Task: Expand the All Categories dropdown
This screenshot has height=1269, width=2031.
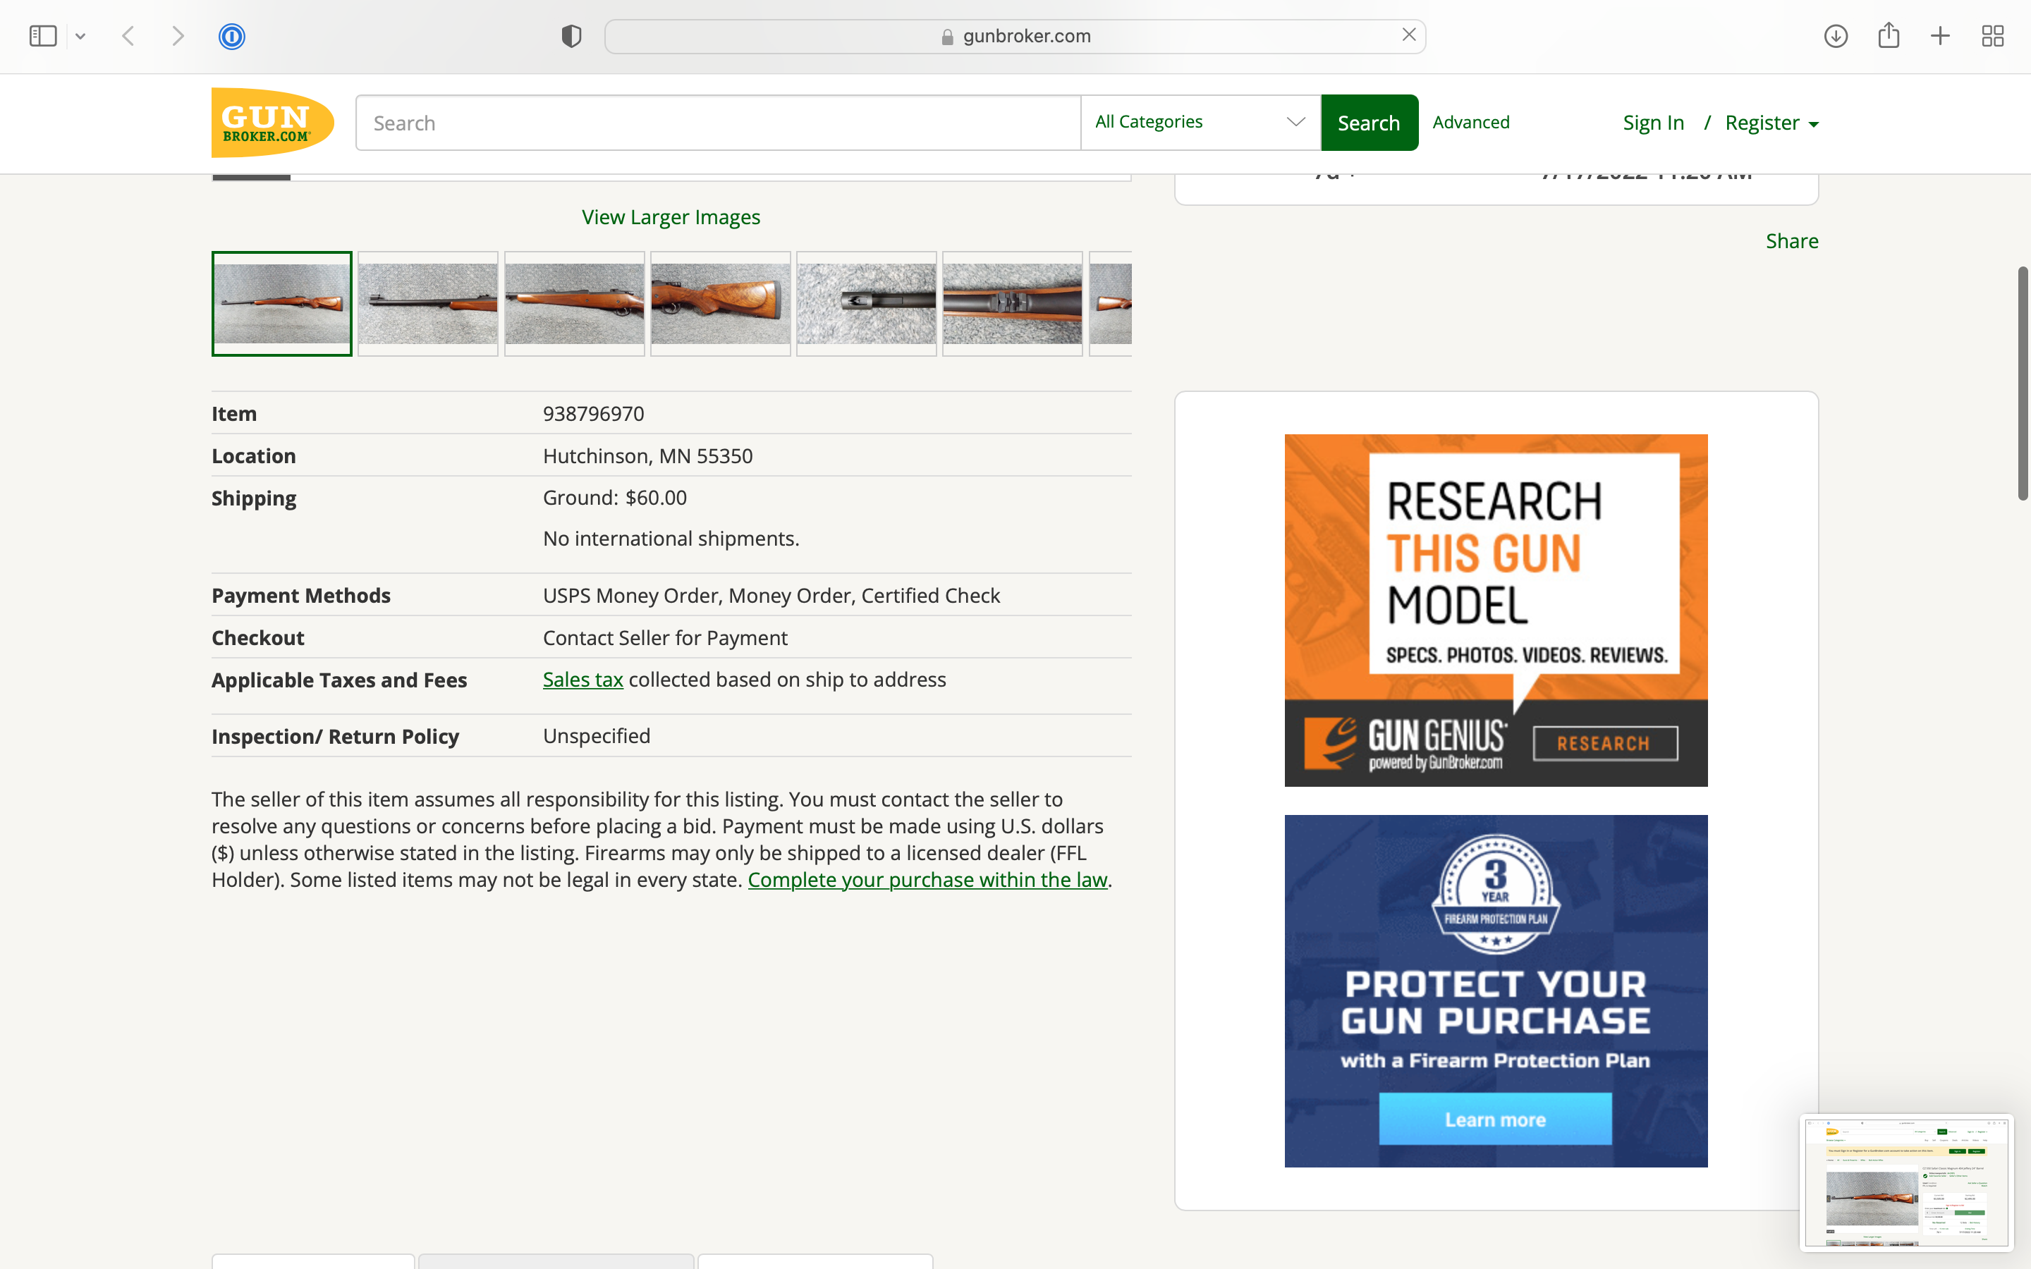Action: pyautogui.click(x=1201, y=123)
